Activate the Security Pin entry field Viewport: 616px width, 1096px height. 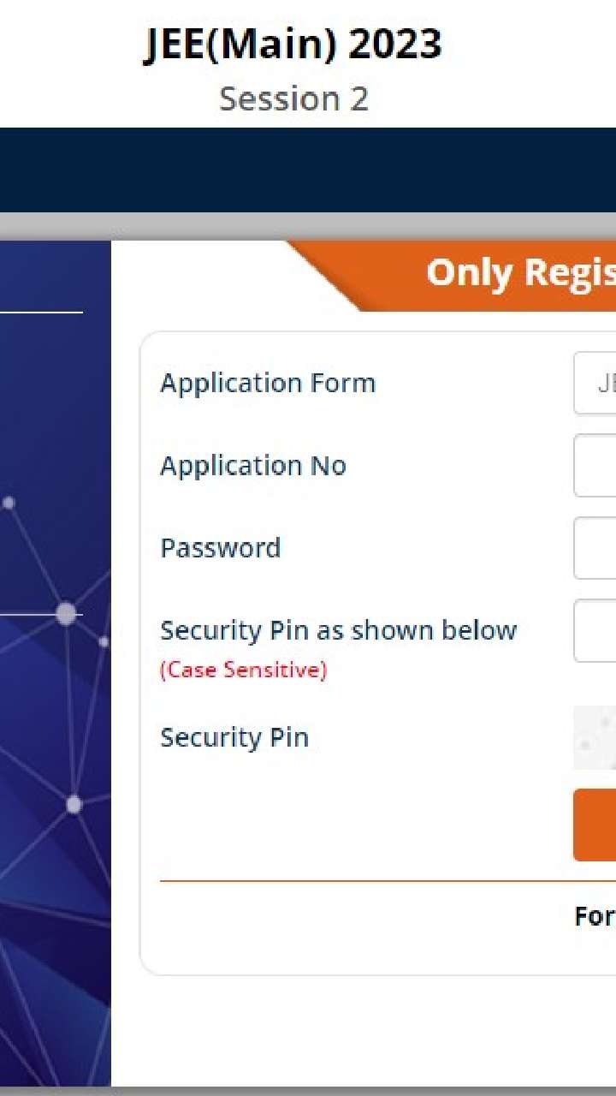[595, 631]
